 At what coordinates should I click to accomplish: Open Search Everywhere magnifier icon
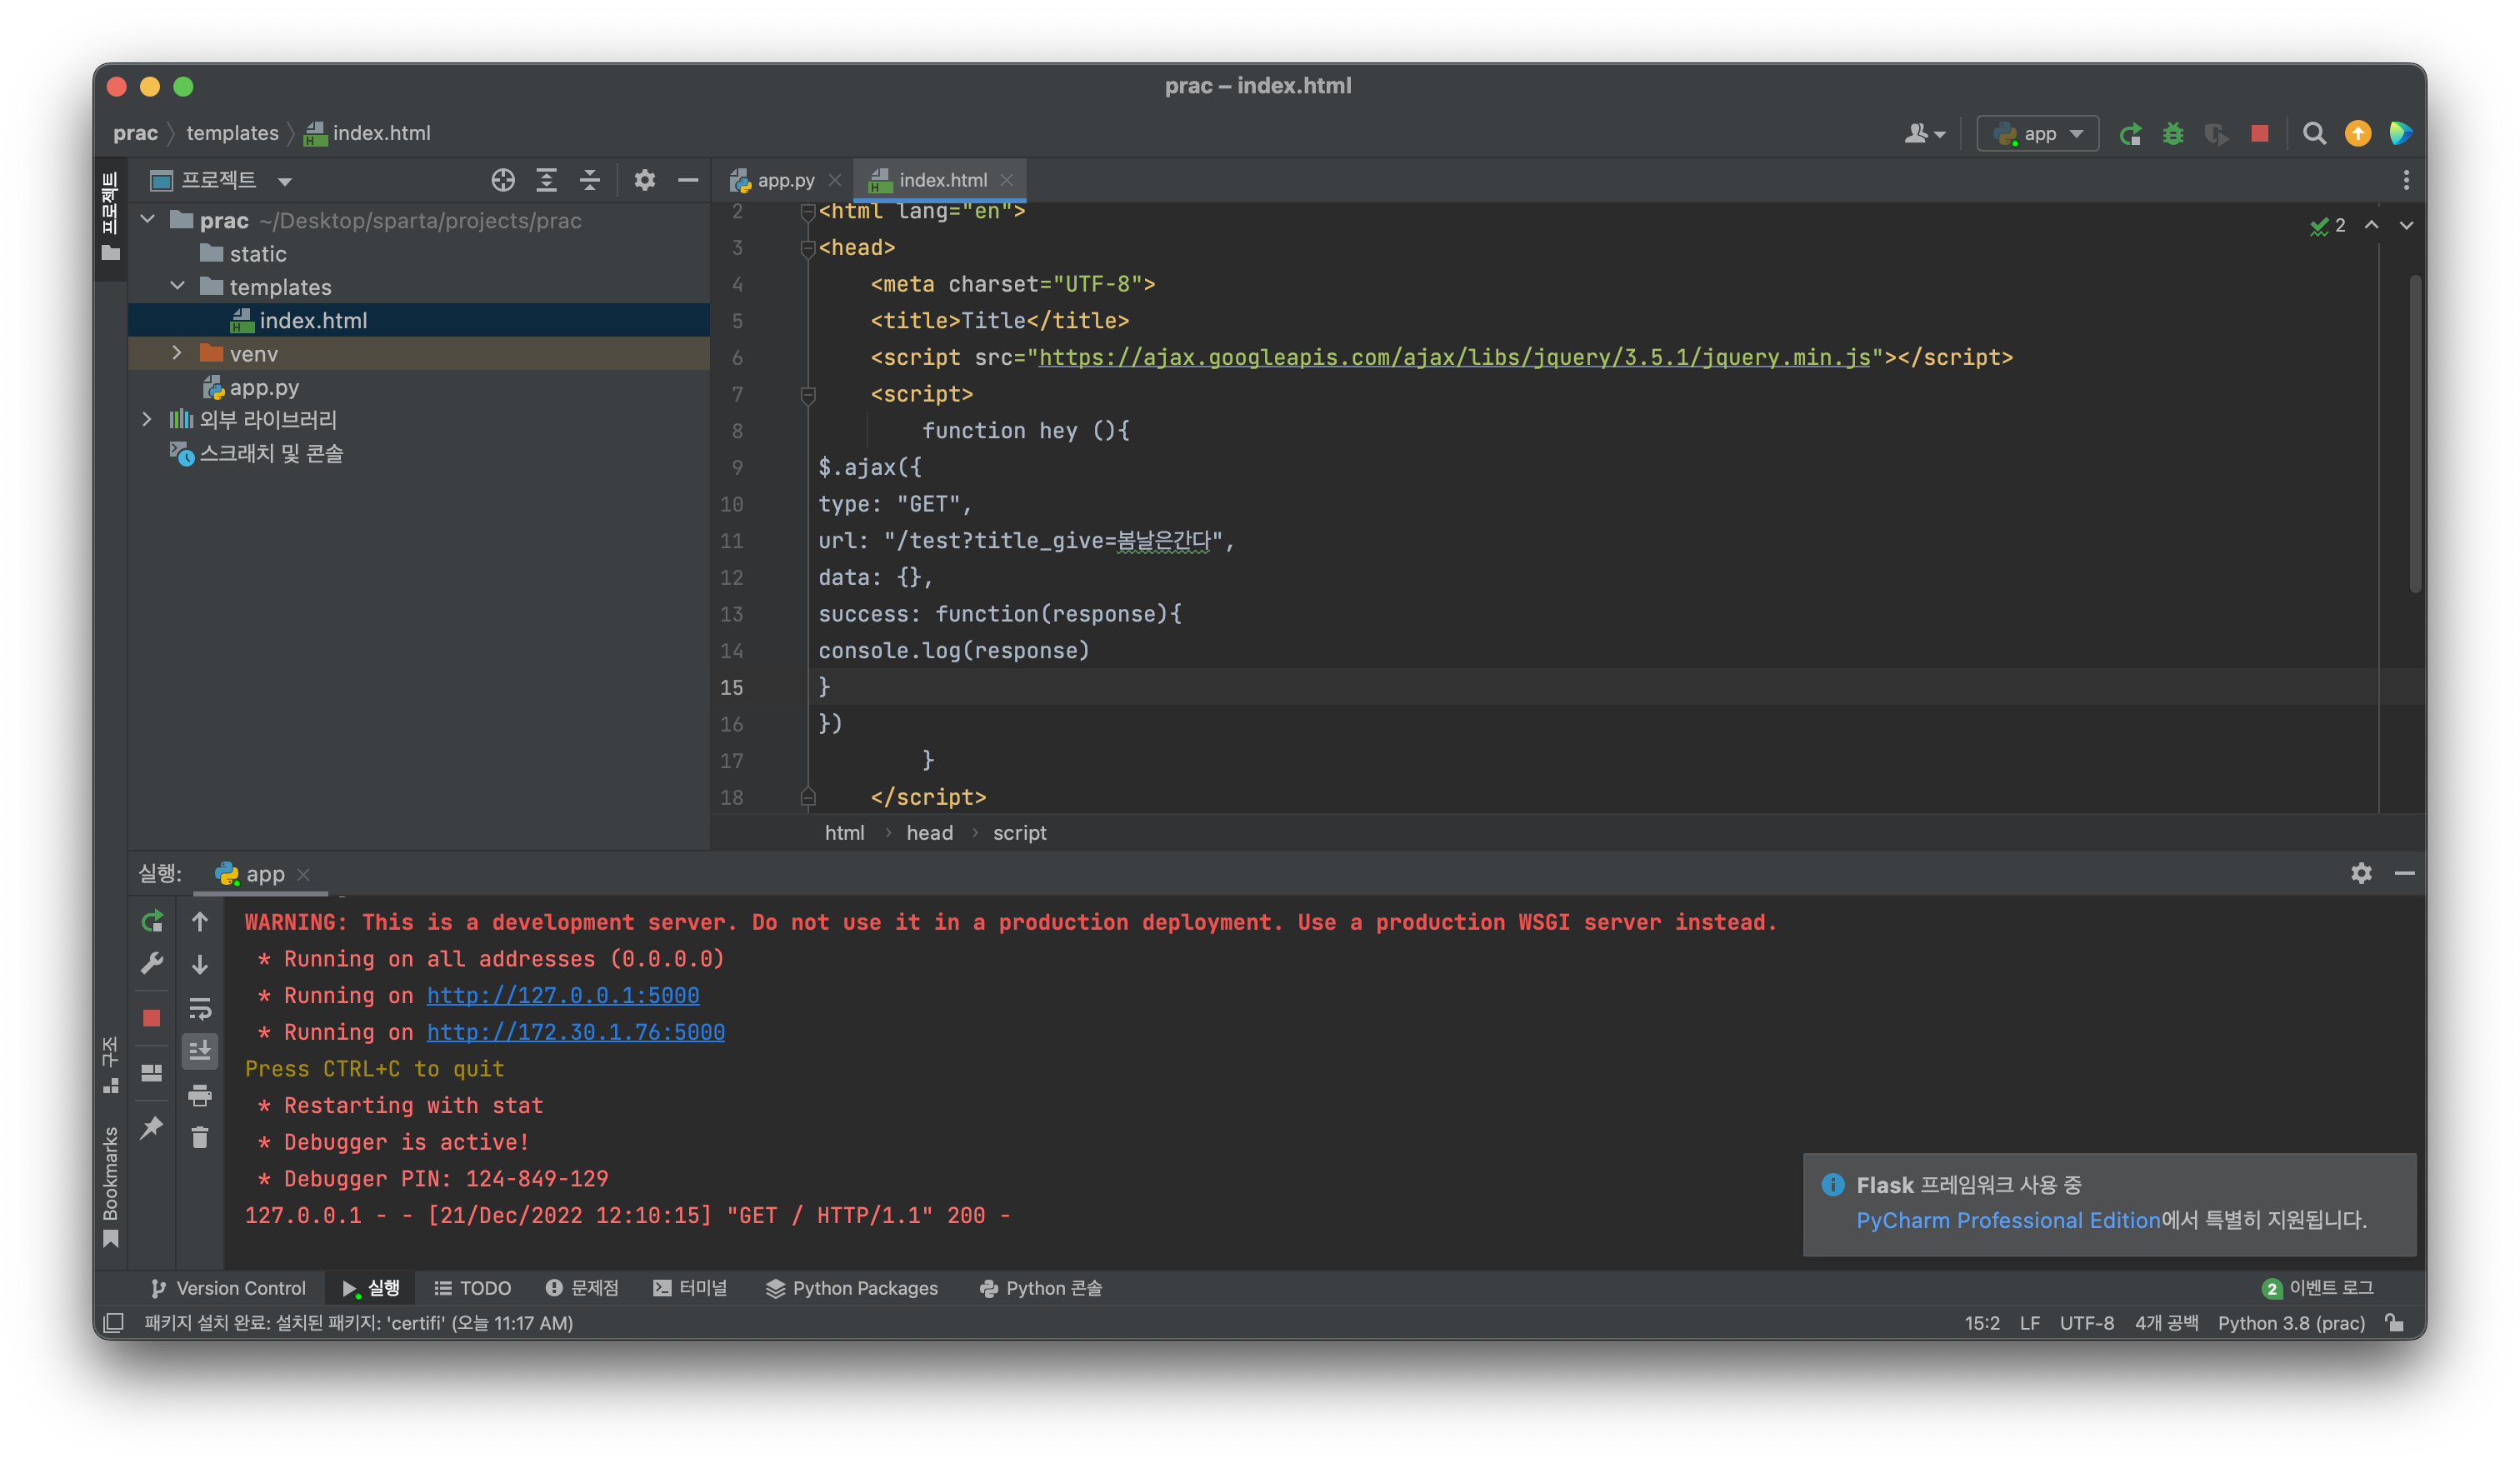pos(2313,134)
